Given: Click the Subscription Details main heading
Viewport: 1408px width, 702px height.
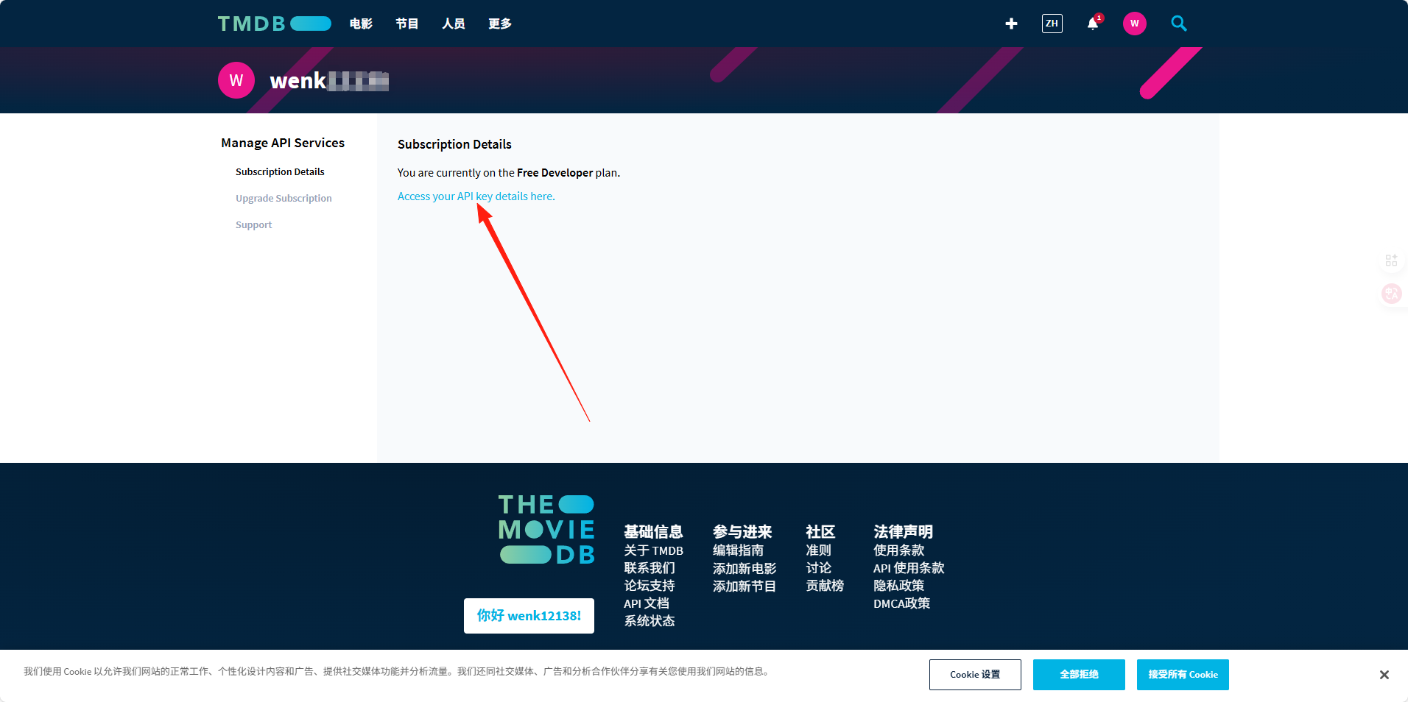Looking at the screenshot, I should click(x=454, y=144).
